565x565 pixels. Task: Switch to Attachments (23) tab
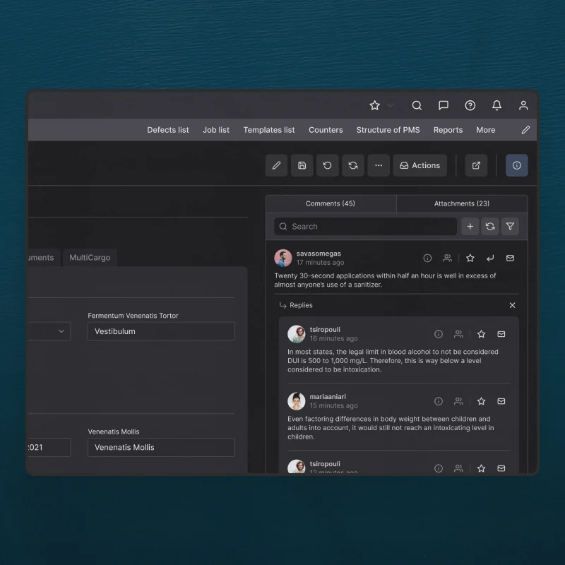point(462,203)
